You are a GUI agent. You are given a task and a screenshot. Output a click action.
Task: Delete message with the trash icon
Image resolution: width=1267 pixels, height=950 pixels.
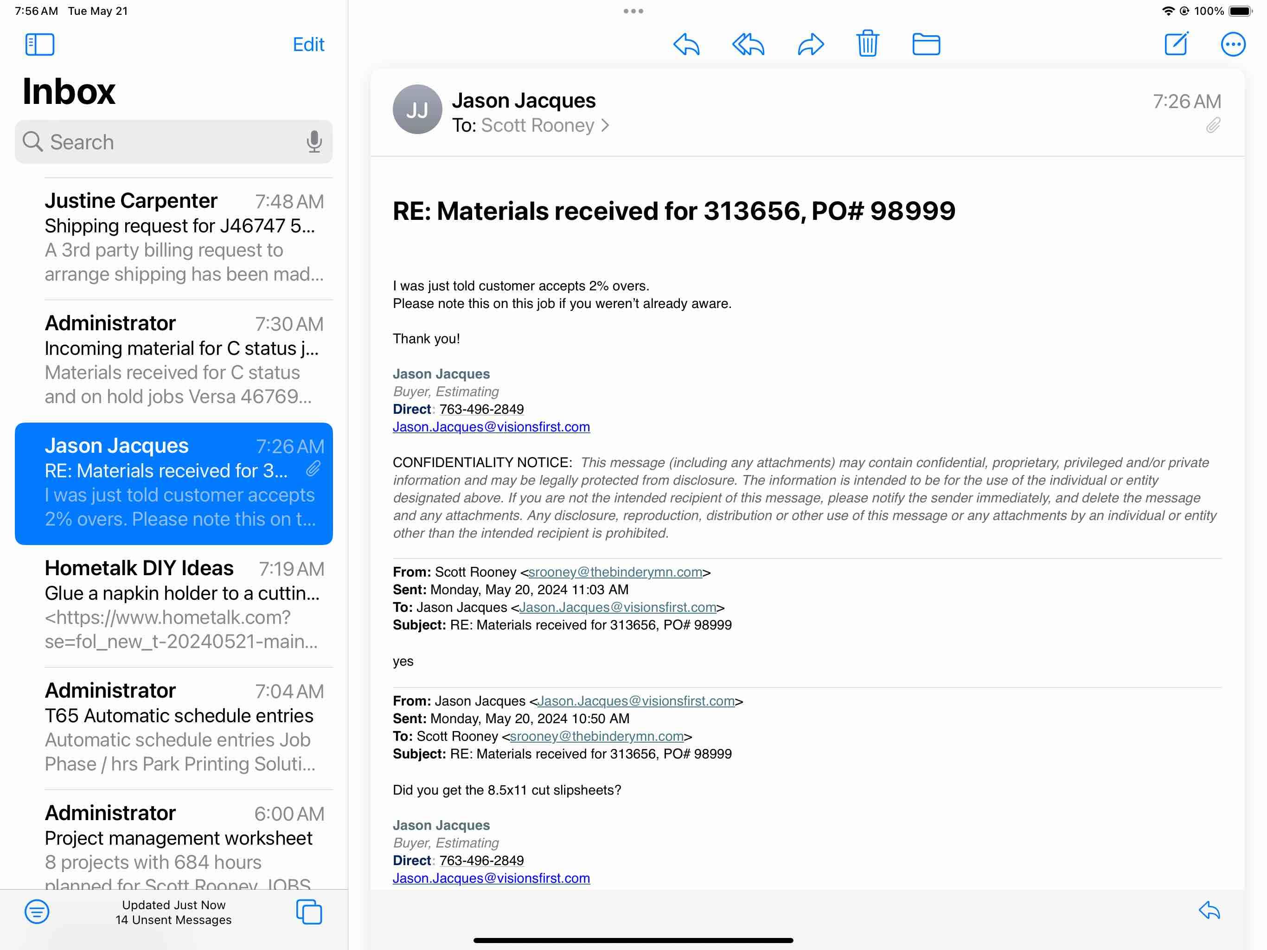pyautogui.click(x=867, y=44)
